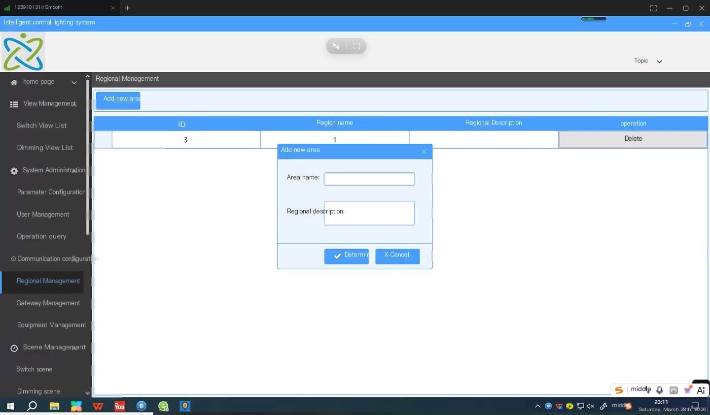Open Gateway Management page
Screen dimensions: 710x415
[48, 303]
